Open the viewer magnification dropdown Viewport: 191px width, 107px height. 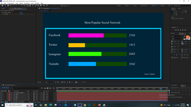click(x=40, y=82)
